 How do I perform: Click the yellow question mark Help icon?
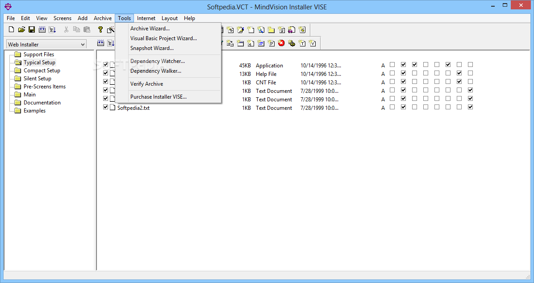click(100, 29)
